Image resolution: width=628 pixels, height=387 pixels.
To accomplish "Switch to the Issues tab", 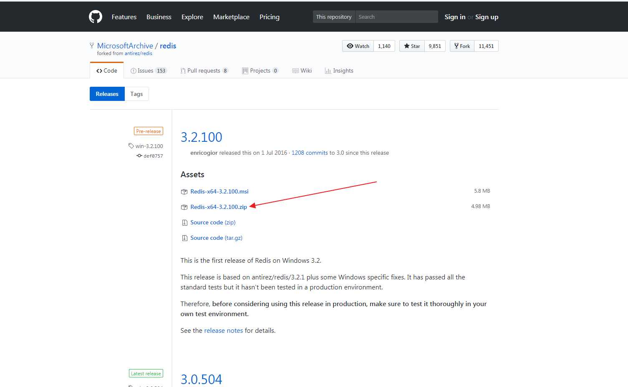I will [x=149, y=70].
